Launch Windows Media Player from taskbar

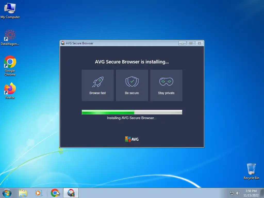tap(38, 193)
